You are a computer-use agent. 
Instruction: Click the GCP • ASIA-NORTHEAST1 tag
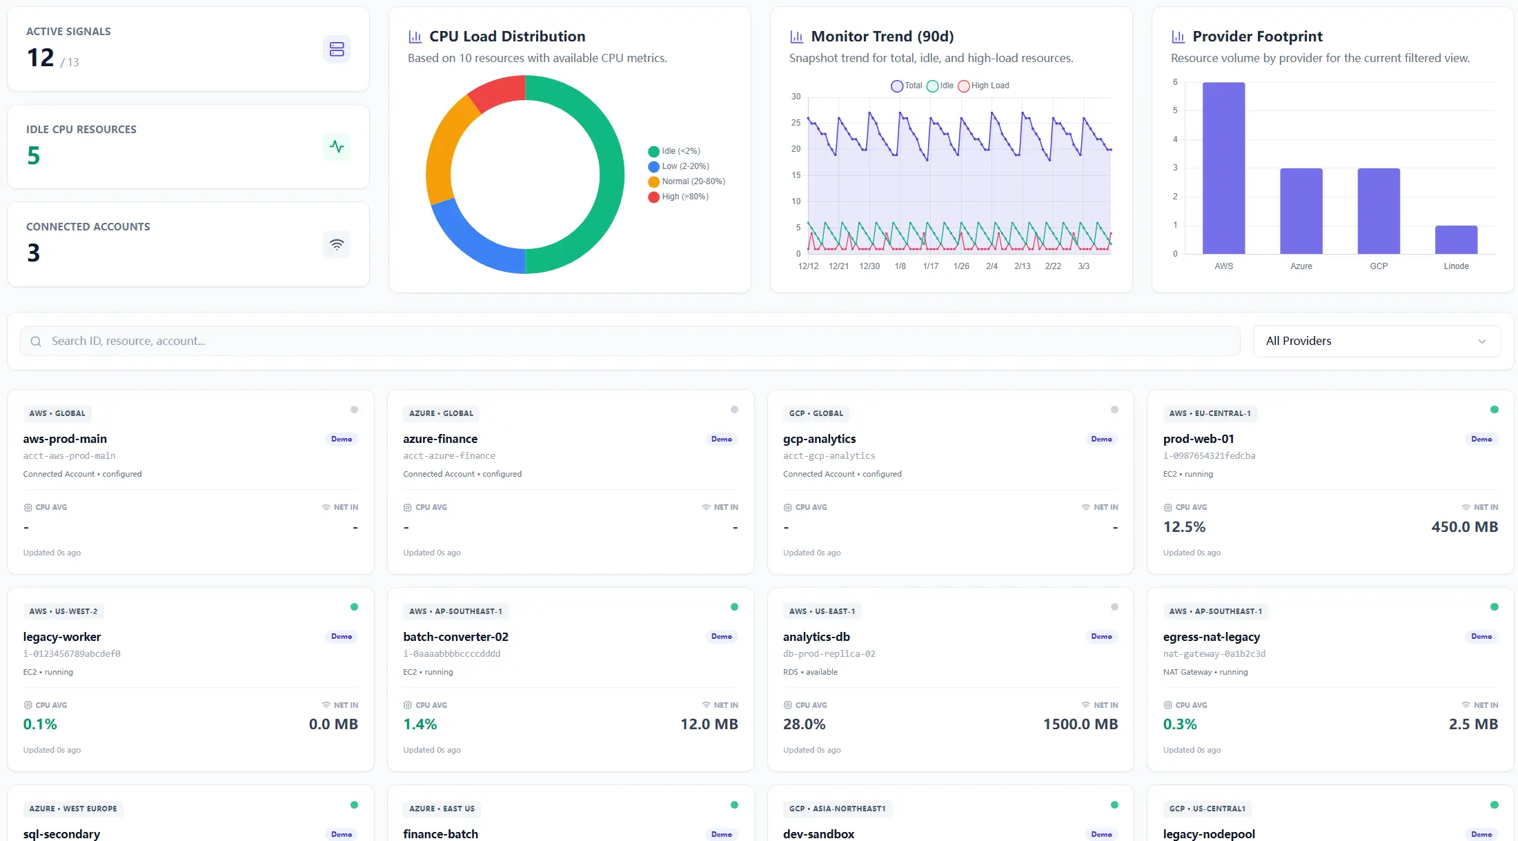tap(837, 809)
